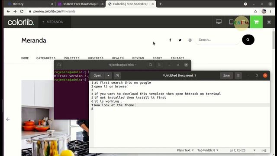Open Ln 7, Col 23 position dropdown
The width and height of the screenshot is (277, 156).
[242, 150]
